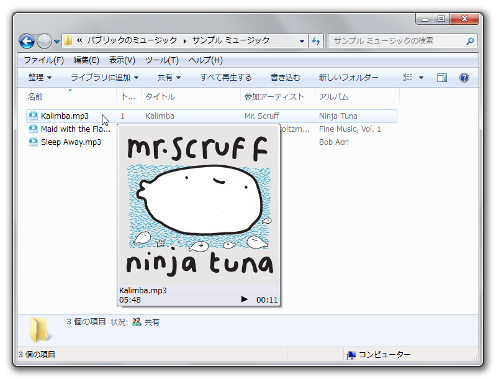Click the change view icon
Screen dimensions: 496x379
[408, 78]
